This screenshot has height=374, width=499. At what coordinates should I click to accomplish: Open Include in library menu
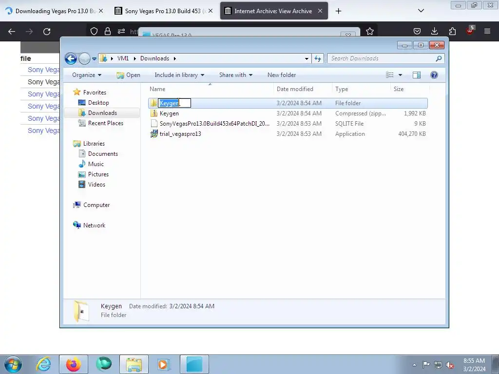pos(179,75)
